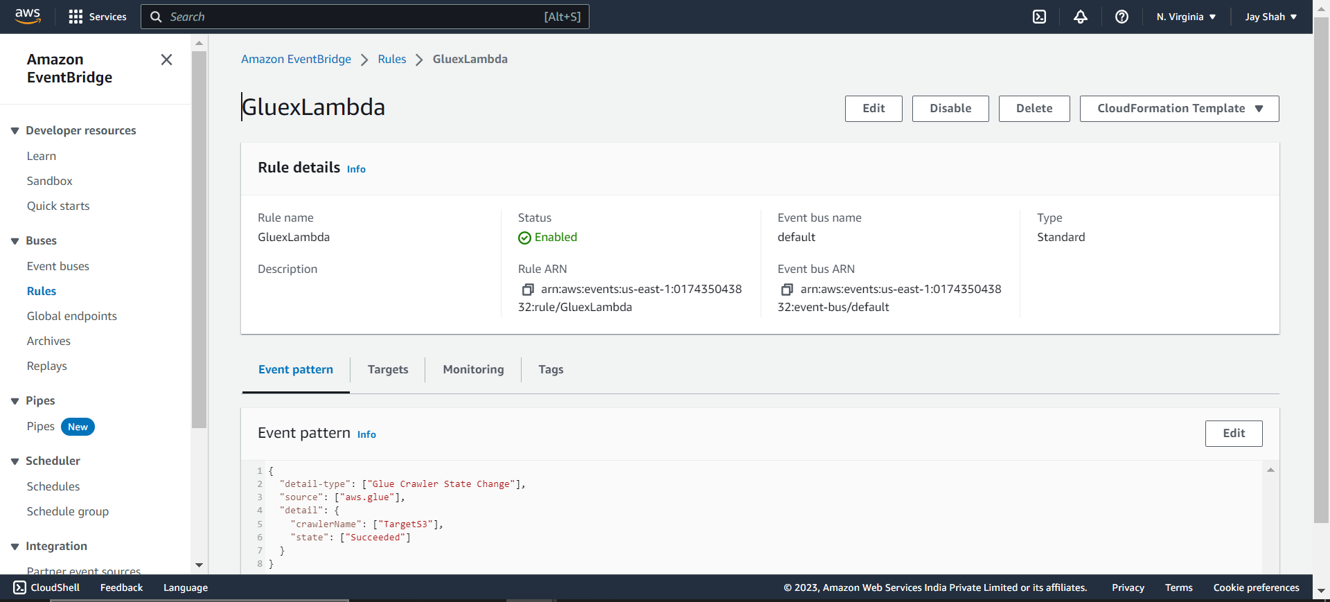
Task: Click sidebar scroll down arrow
Action: tap(199, 565)
